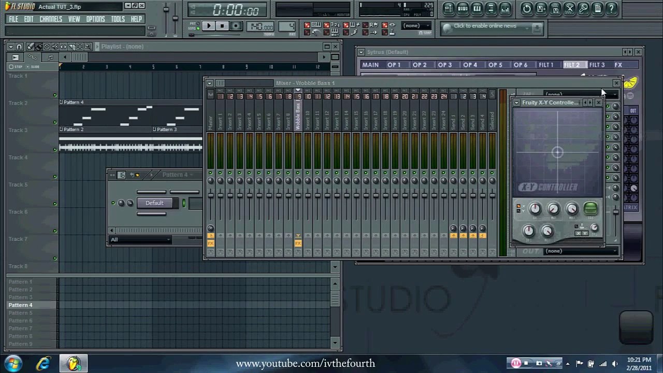Start playback with the Play button
663x373 pixels.
(209, 26)
